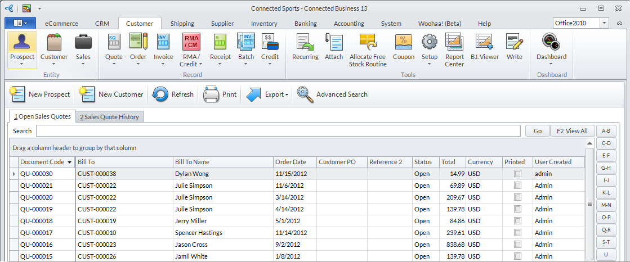Click the F2 View All button
The height and width of the screenshot is (262, 630).
(571, 131)
